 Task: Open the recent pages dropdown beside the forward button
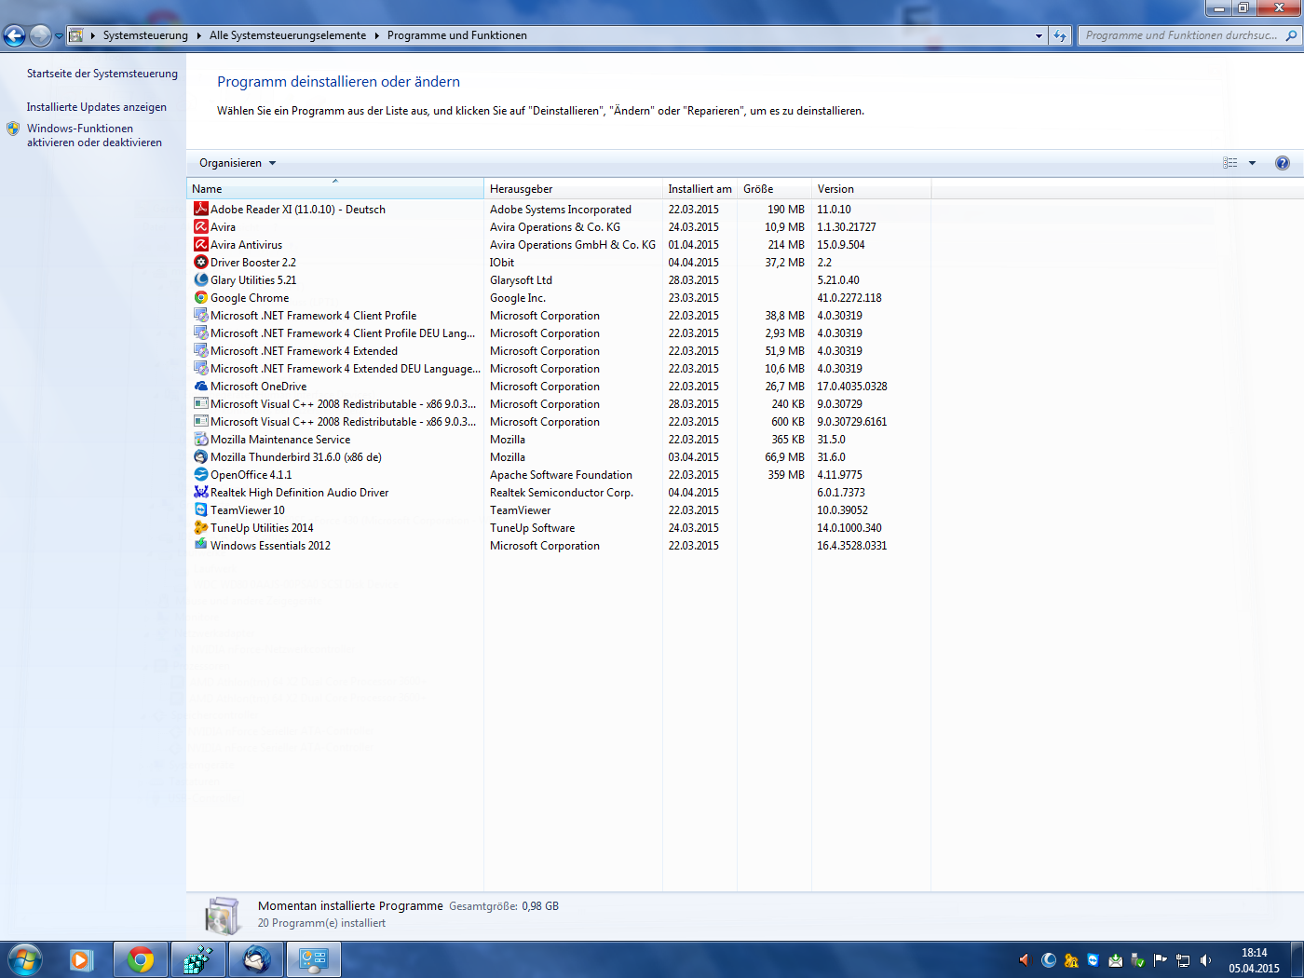coord(59,35)
